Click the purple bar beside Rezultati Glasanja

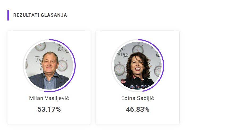click(x=8, y=15)
